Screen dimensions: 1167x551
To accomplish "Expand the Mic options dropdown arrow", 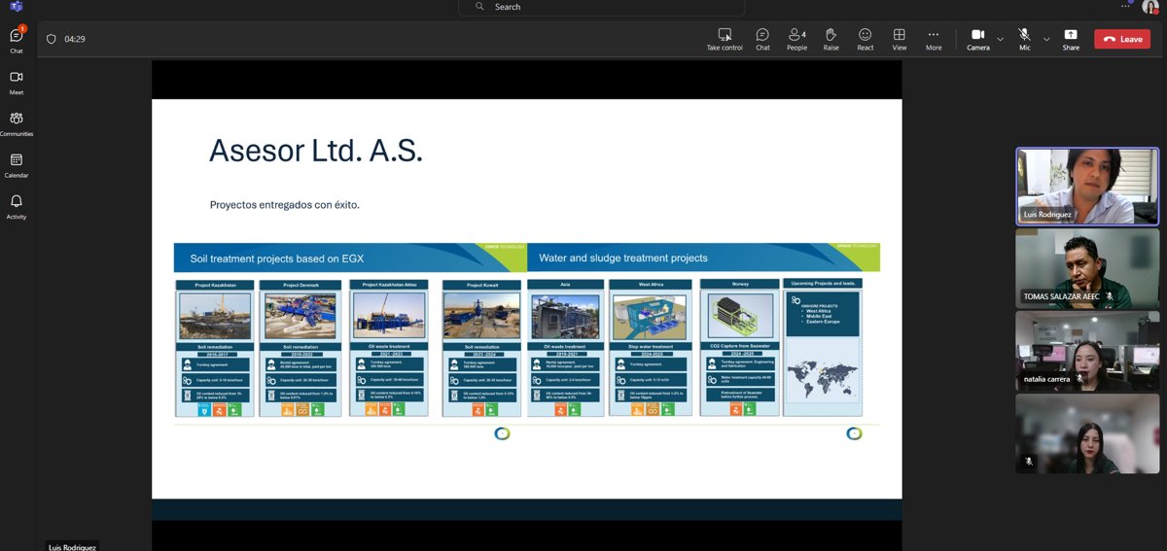I will 1046,39.
